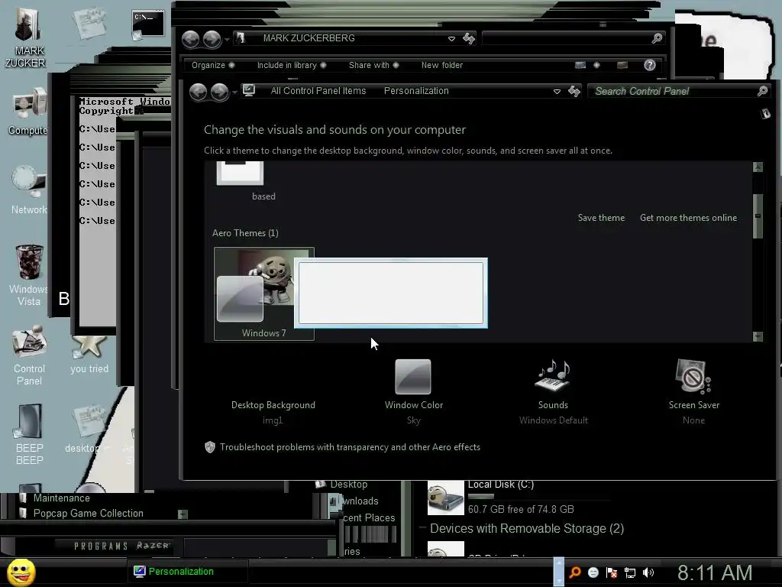
Task: Click the smiley face Start button
Action: [x=21, y=572]
